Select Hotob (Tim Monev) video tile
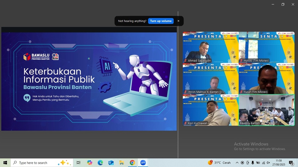 [x=267, y=47]
